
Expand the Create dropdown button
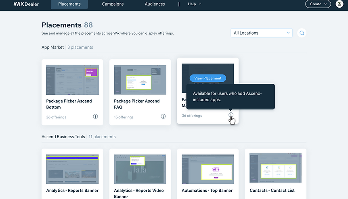click(318, 4)
